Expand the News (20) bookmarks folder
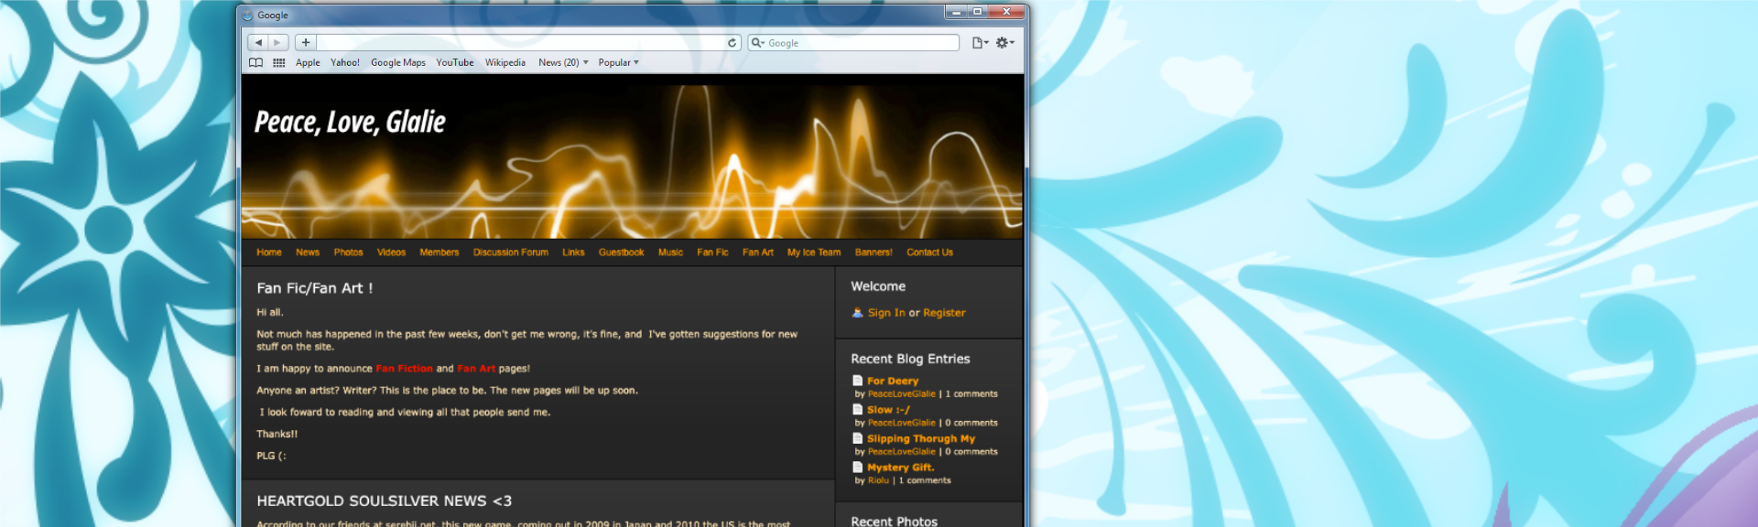The height and width of the screenshot is (527, 1758). click(562, 62)
